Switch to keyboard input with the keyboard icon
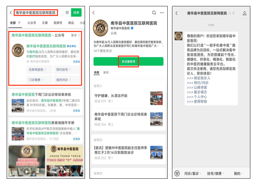The image size is (255, 183). pyautogui.click(x=177, y=173)
